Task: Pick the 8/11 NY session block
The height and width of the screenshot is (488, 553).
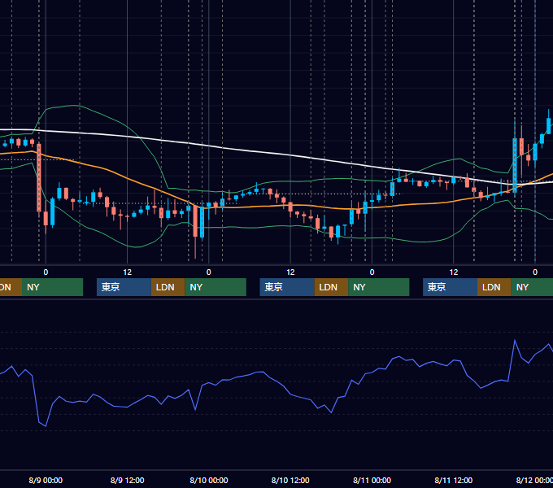Action: 532,287
